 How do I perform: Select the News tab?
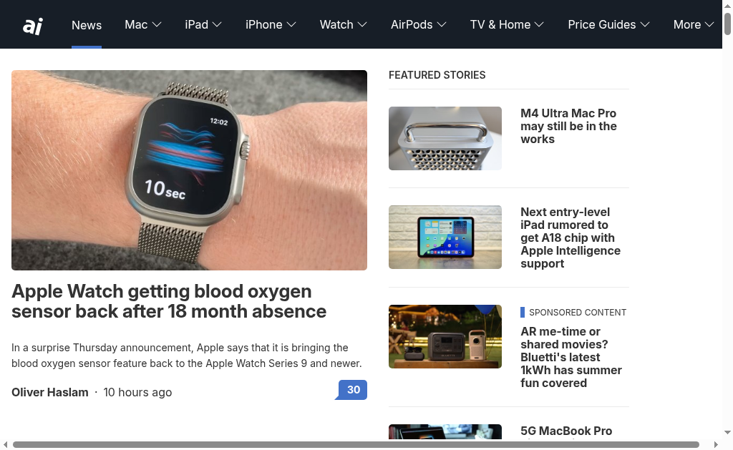[x=87, y=25]
